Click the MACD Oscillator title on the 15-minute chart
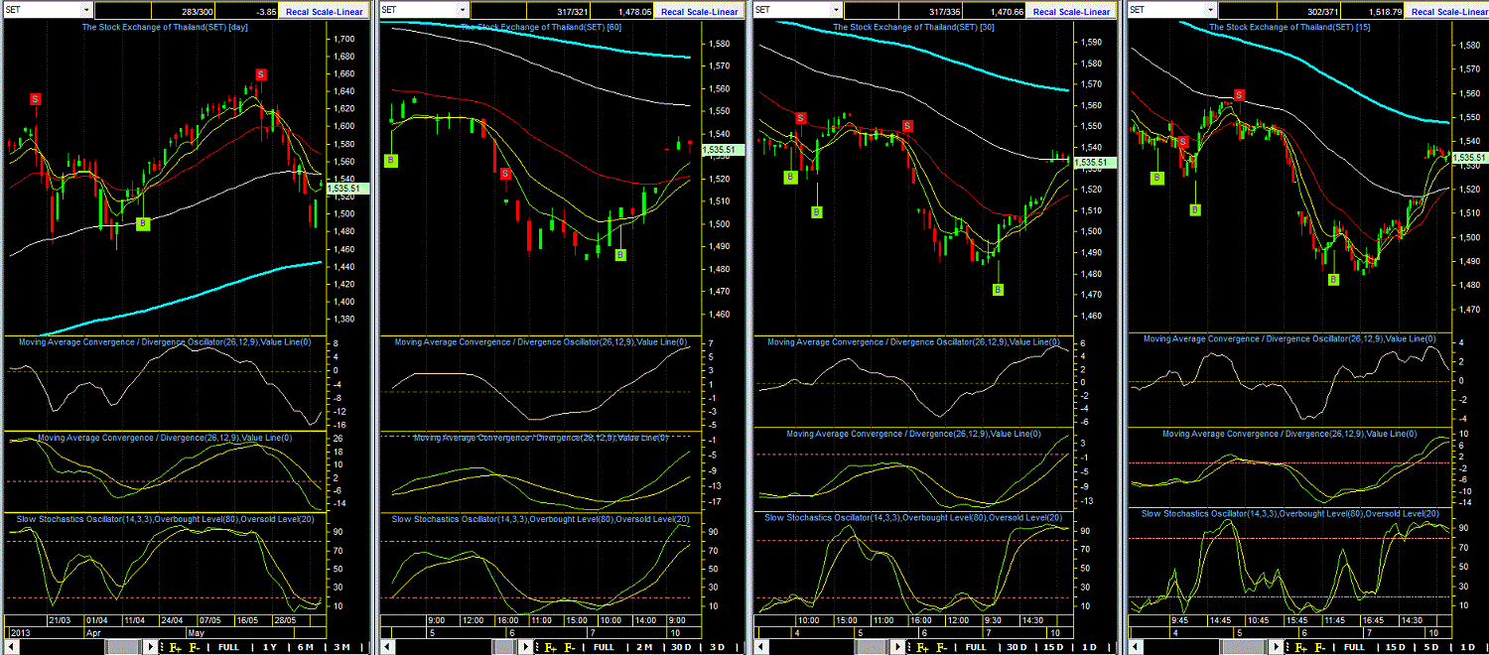 coord(1290,338)
